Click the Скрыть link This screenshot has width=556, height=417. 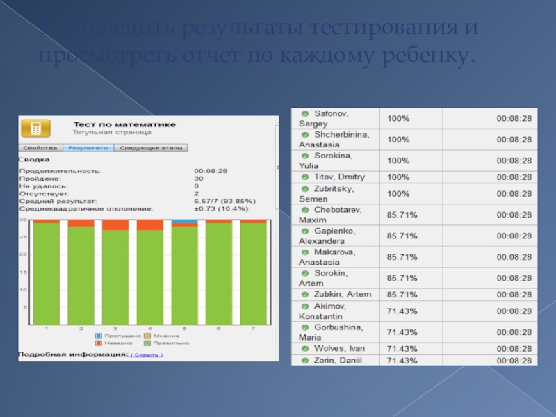147,355
